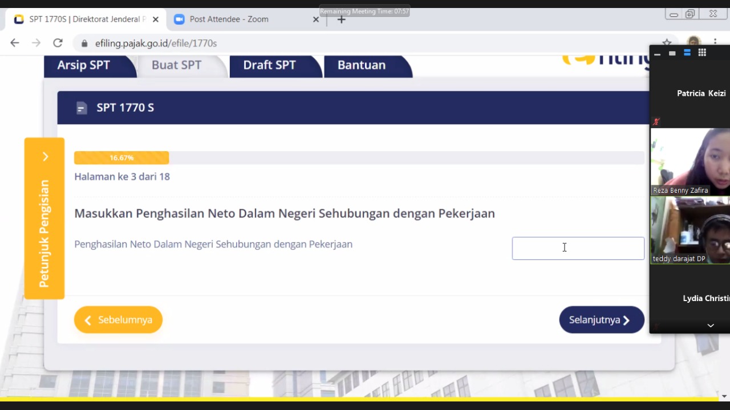Click the Penghasilan Neto input field
This screenshot has height=410, width=730.
coord(578,249)
